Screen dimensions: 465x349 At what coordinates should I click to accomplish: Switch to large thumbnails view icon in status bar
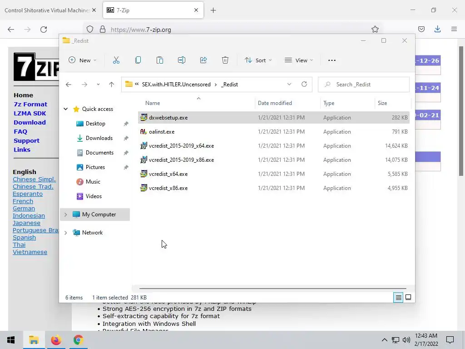tap(408, 297)
